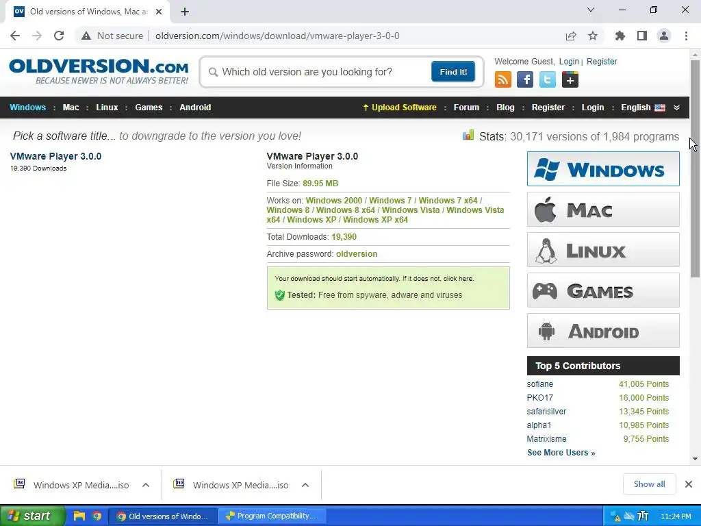
Task: Expand the double-chevron in the navigation bar
Action: [x=676, y=108]
